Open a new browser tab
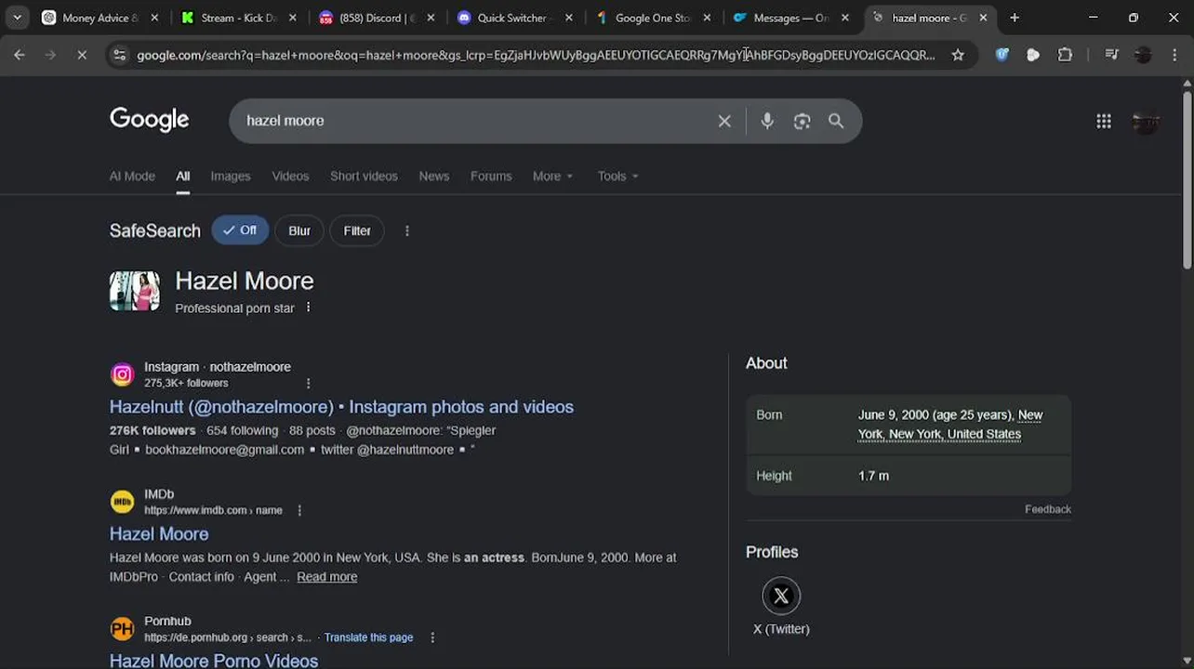The width and height of the screenshot is (1194, 669). point(1015,18)
